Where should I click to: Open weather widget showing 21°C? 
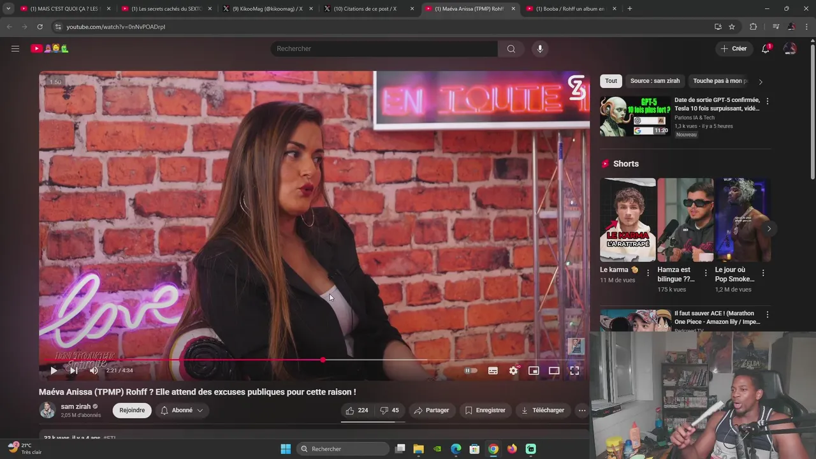[x=25, y=449]
